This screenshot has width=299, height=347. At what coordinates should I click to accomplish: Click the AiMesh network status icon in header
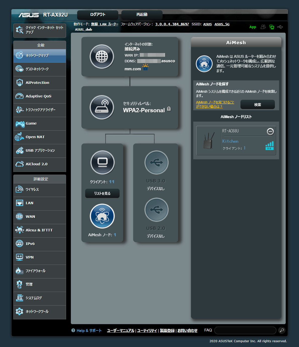(x=272, y=27)
